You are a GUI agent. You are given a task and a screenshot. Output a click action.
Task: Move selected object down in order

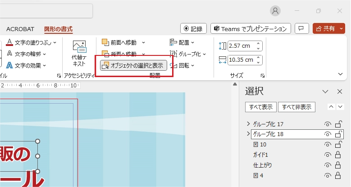(x=340, y=107)
